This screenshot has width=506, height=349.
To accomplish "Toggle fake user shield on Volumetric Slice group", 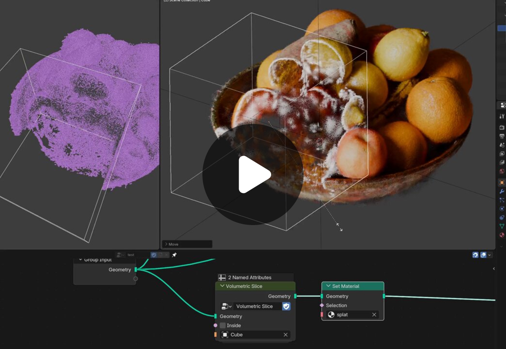I will pyautogui.click(x=286, y=306).
